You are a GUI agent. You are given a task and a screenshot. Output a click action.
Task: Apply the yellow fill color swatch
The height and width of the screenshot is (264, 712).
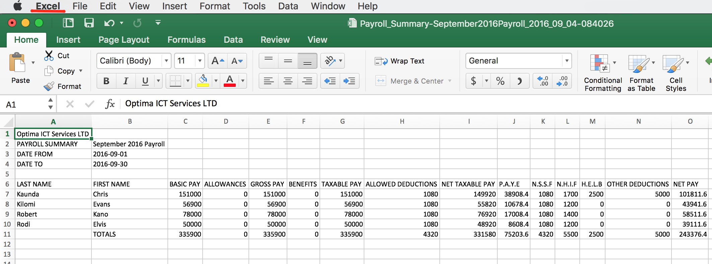(x=203, y=81)
